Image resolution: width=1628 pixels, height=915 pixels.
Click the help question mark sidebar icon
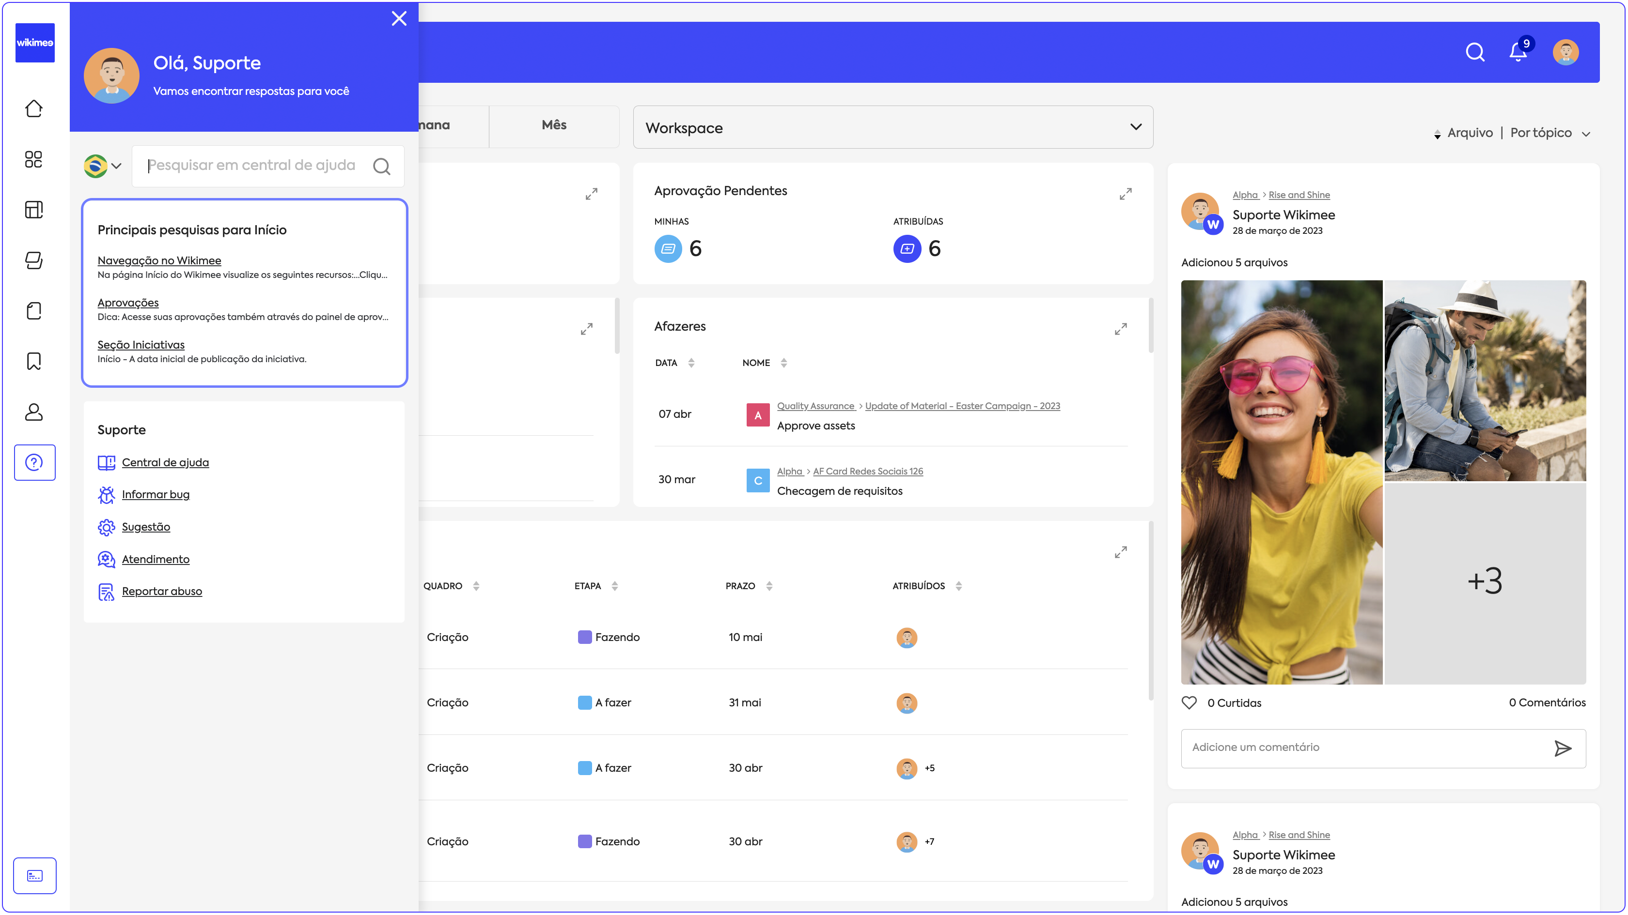(x=34, y=462)
